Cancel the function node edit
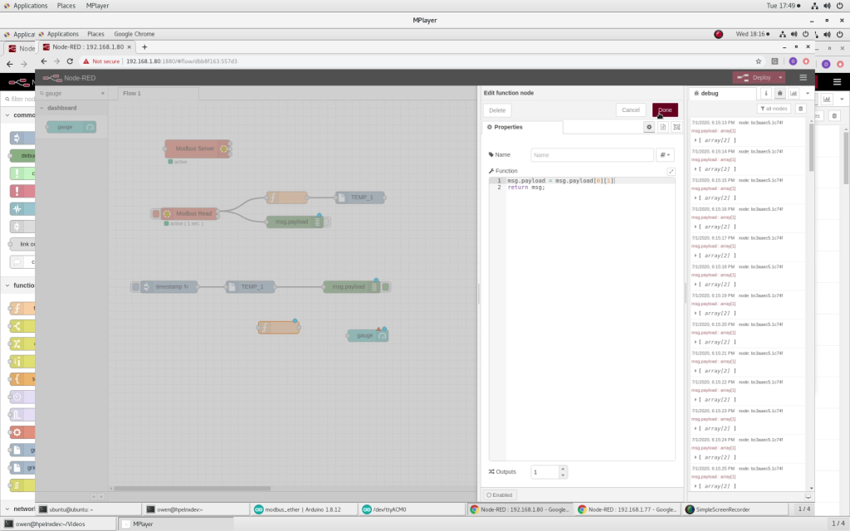The image size is (850, 531). 630,110
